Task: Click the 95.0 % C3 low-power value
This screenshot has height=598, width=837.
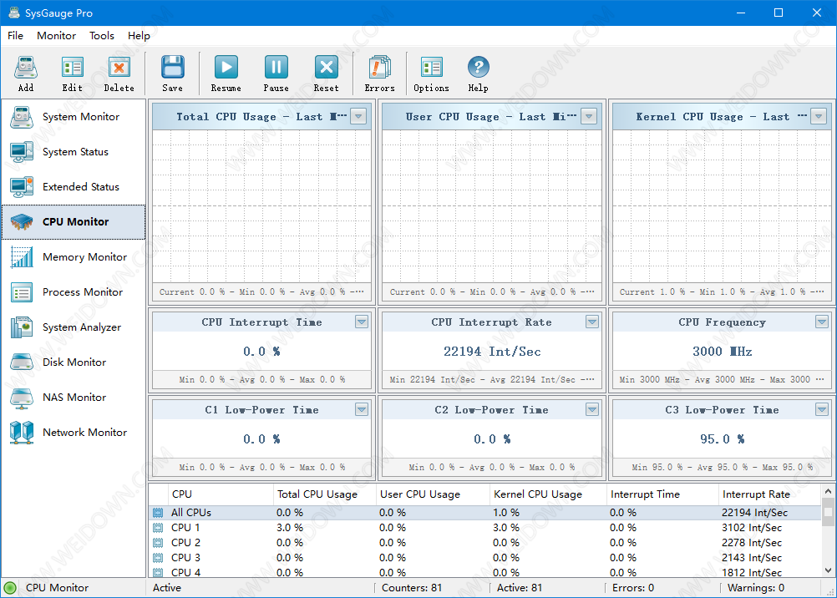Action: [723, 438]
